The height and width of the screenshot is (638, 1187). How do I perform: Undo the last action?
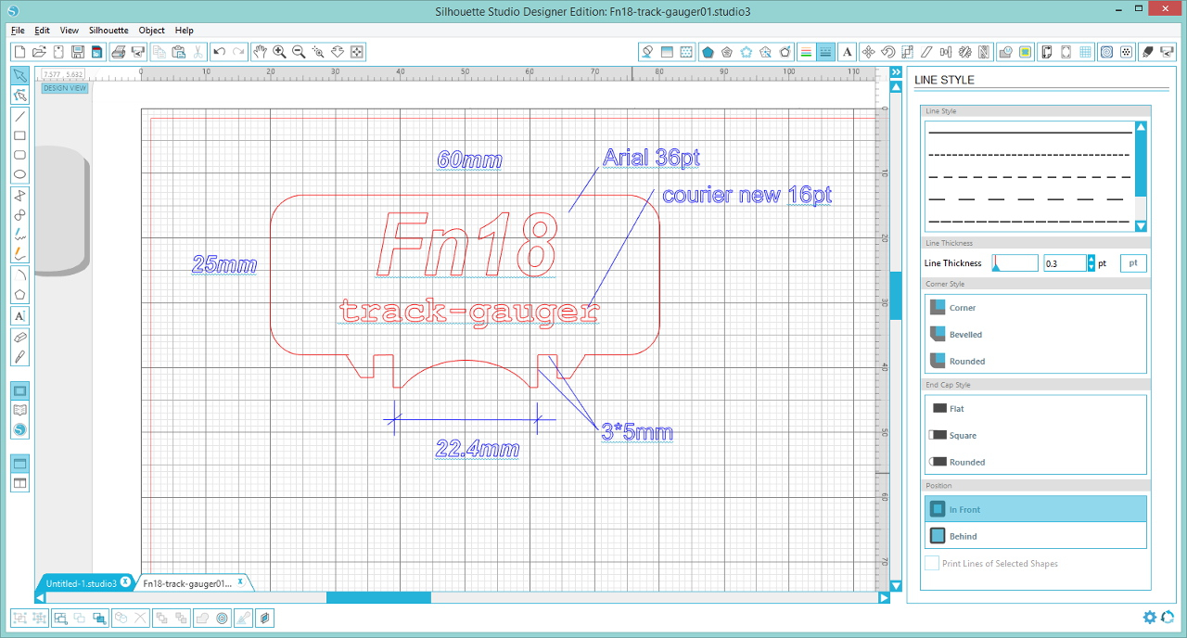pyautogui.click(x=219, y=52)
